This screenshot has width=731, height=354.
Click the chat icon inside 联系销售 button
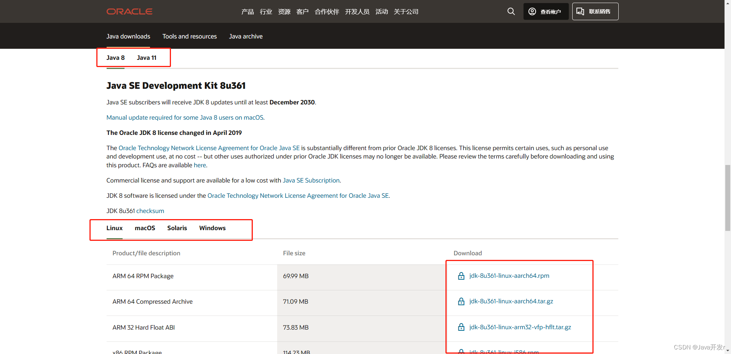(580, 11)
